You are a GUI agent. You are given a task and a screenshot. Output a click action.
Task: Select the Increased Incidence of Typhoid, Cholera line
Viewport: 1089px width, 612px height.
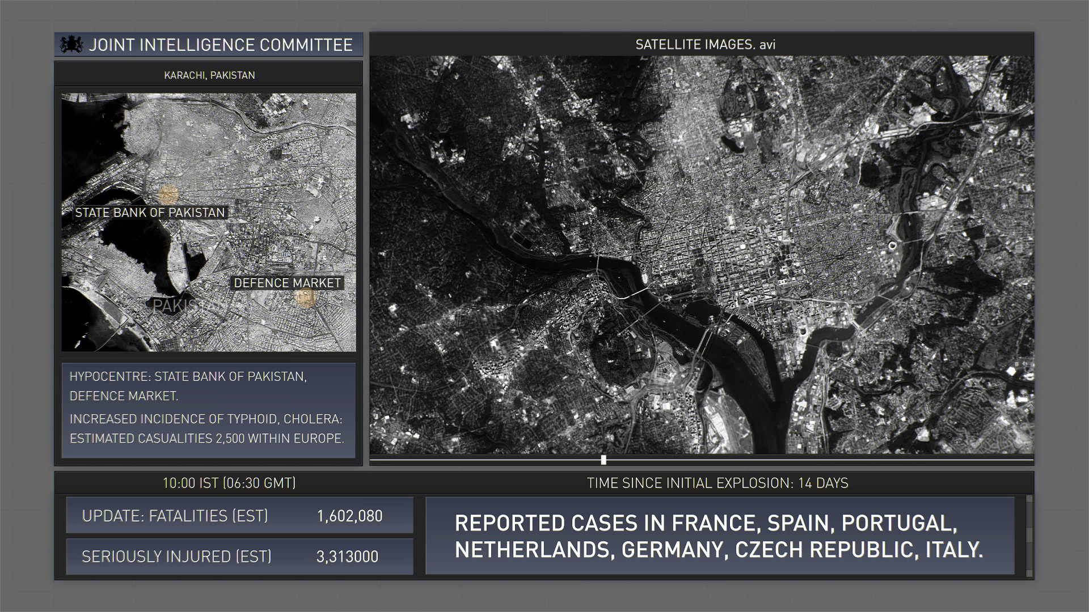click(x=206, y=419)
